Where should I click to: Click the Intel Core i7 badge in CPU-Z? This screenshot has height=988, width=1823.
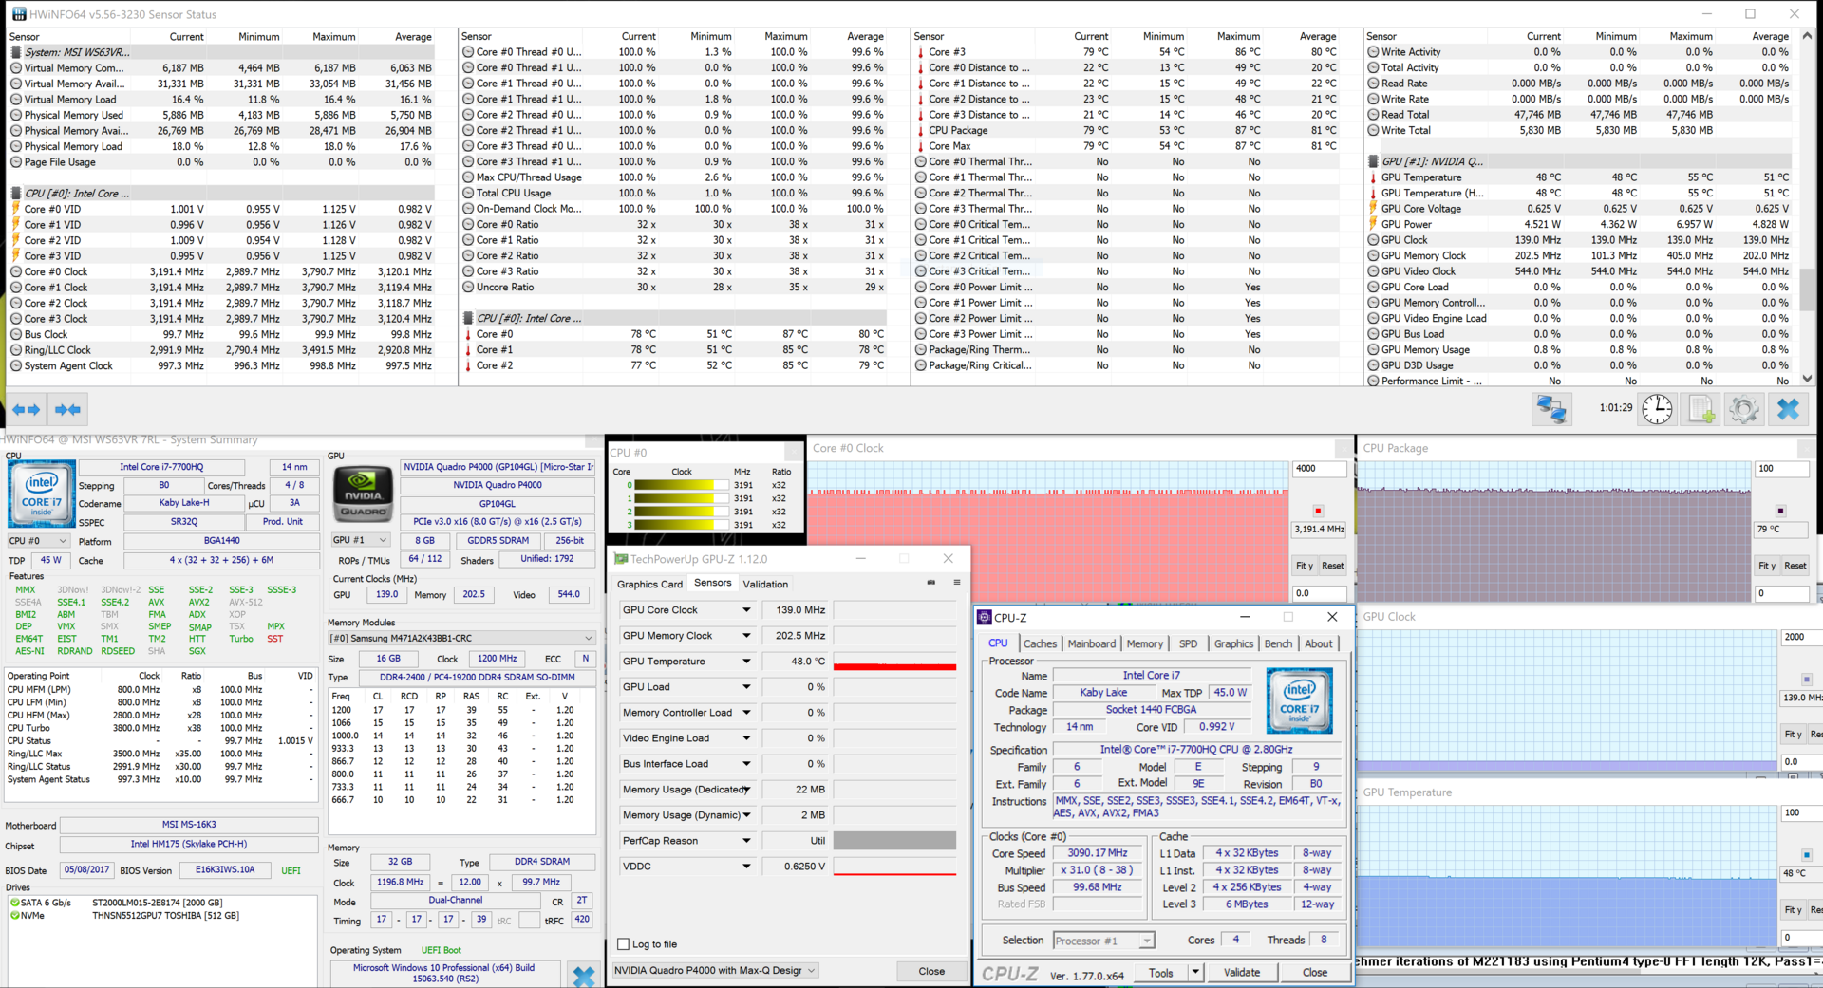[1300, 699]
